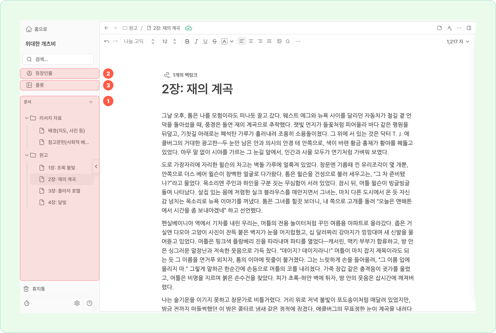This screenshot has width=496, height=333.
Task: Click the page icon at top right
Action: 439,28
